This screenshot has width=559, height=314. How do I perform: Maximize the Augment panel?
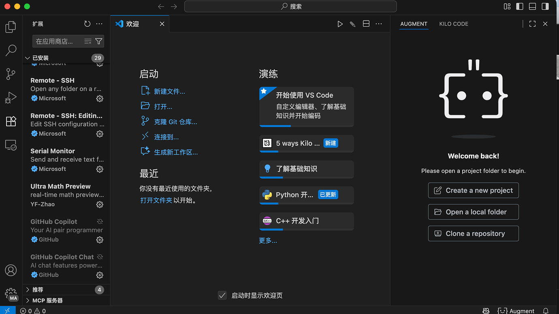click(x=533, y=24)
